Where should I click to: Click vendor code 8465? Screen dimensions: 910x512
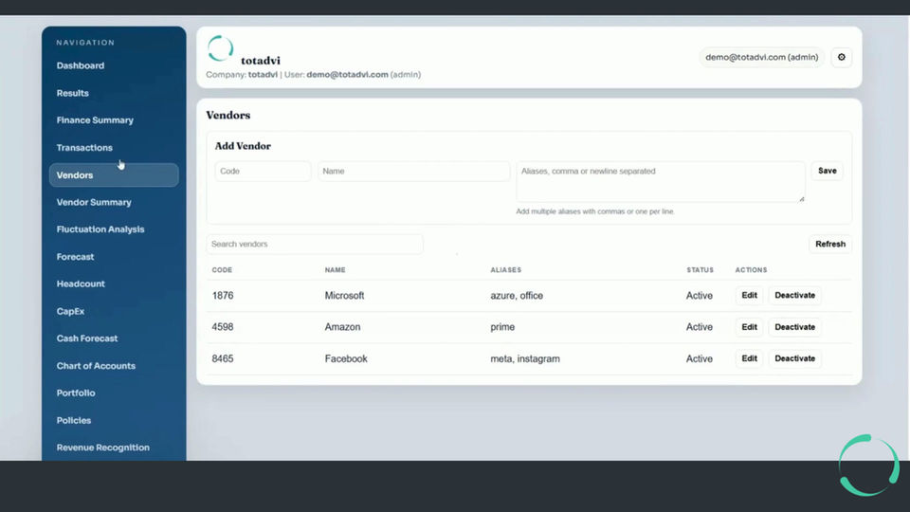pos(223,358)
